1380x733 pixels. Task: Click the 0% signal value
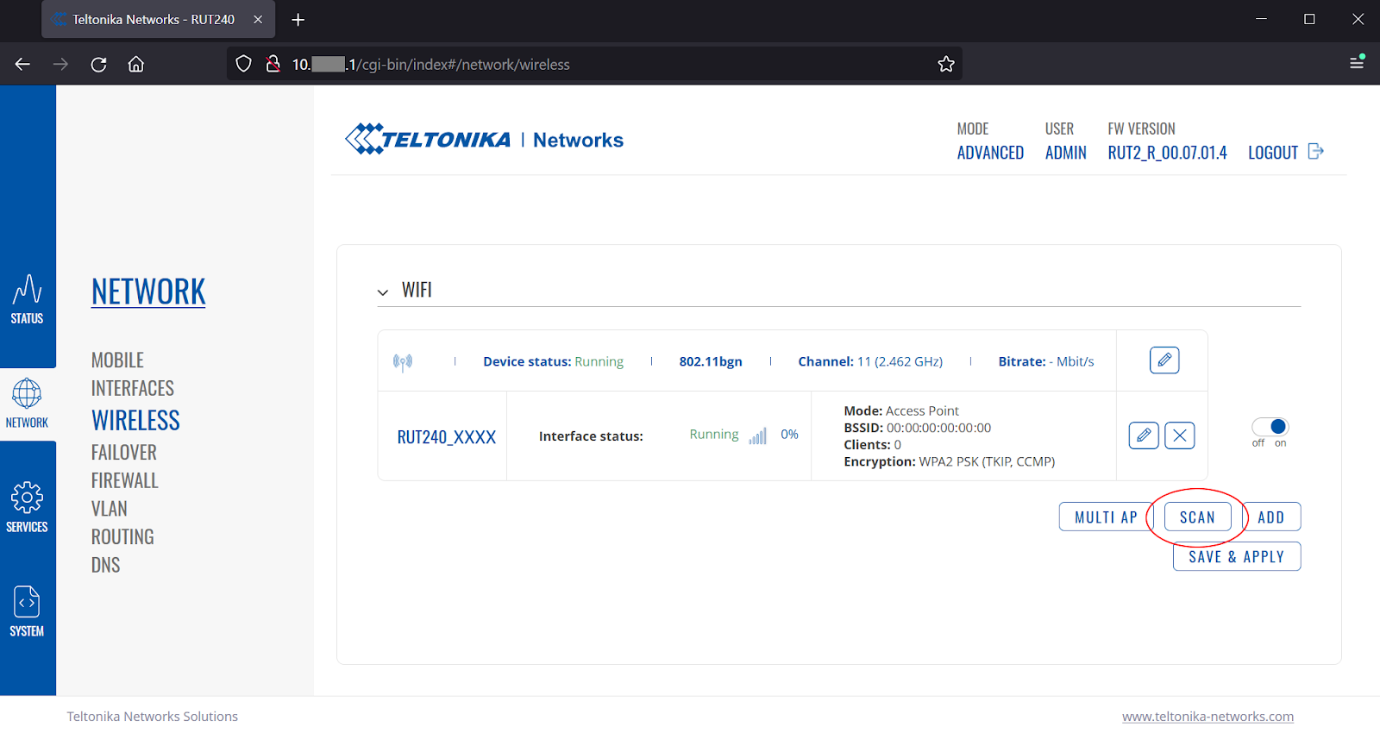(789, 435)
